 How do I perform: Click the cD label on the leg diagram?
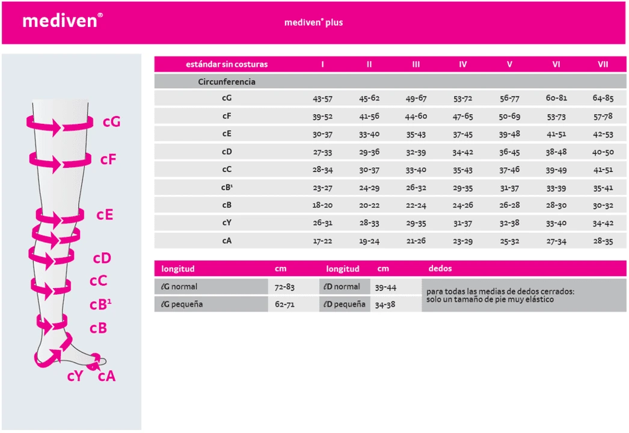pos(102,258)
